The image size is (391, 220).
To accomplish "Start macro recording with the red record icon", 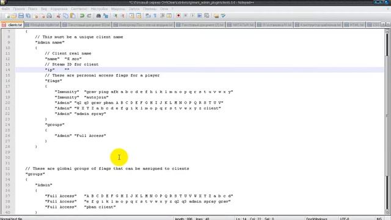I will click(178, 16).
